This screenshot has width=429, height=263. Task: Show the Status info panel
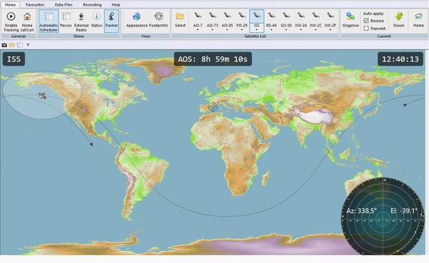[x=96, y=21]
